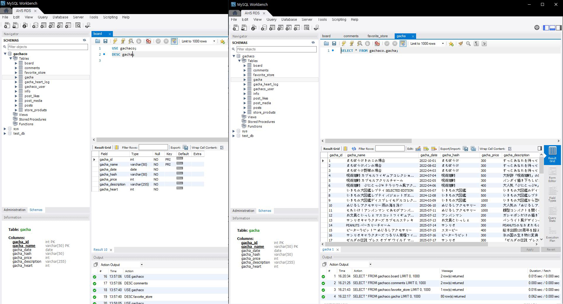This screenshot has width=563, height=304.
Task: Open Workbench preferences gear in right window
Action: point(537,28)
